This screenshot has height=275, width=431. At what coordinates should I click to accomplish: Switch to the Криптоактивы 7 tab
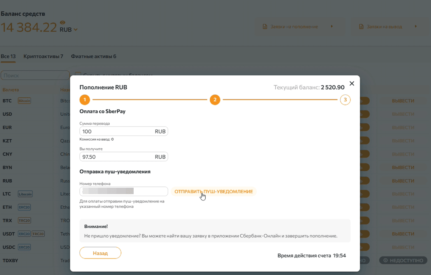[x=43, y=56]
